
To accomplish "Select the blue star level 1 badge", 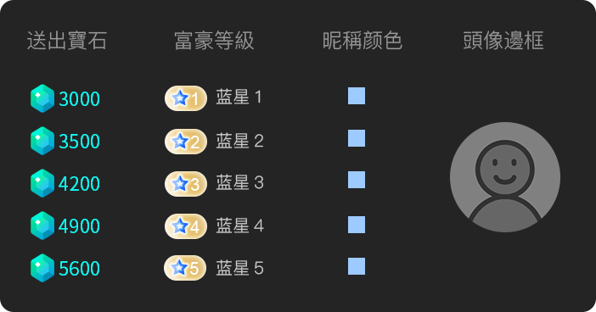I will 186,98.
